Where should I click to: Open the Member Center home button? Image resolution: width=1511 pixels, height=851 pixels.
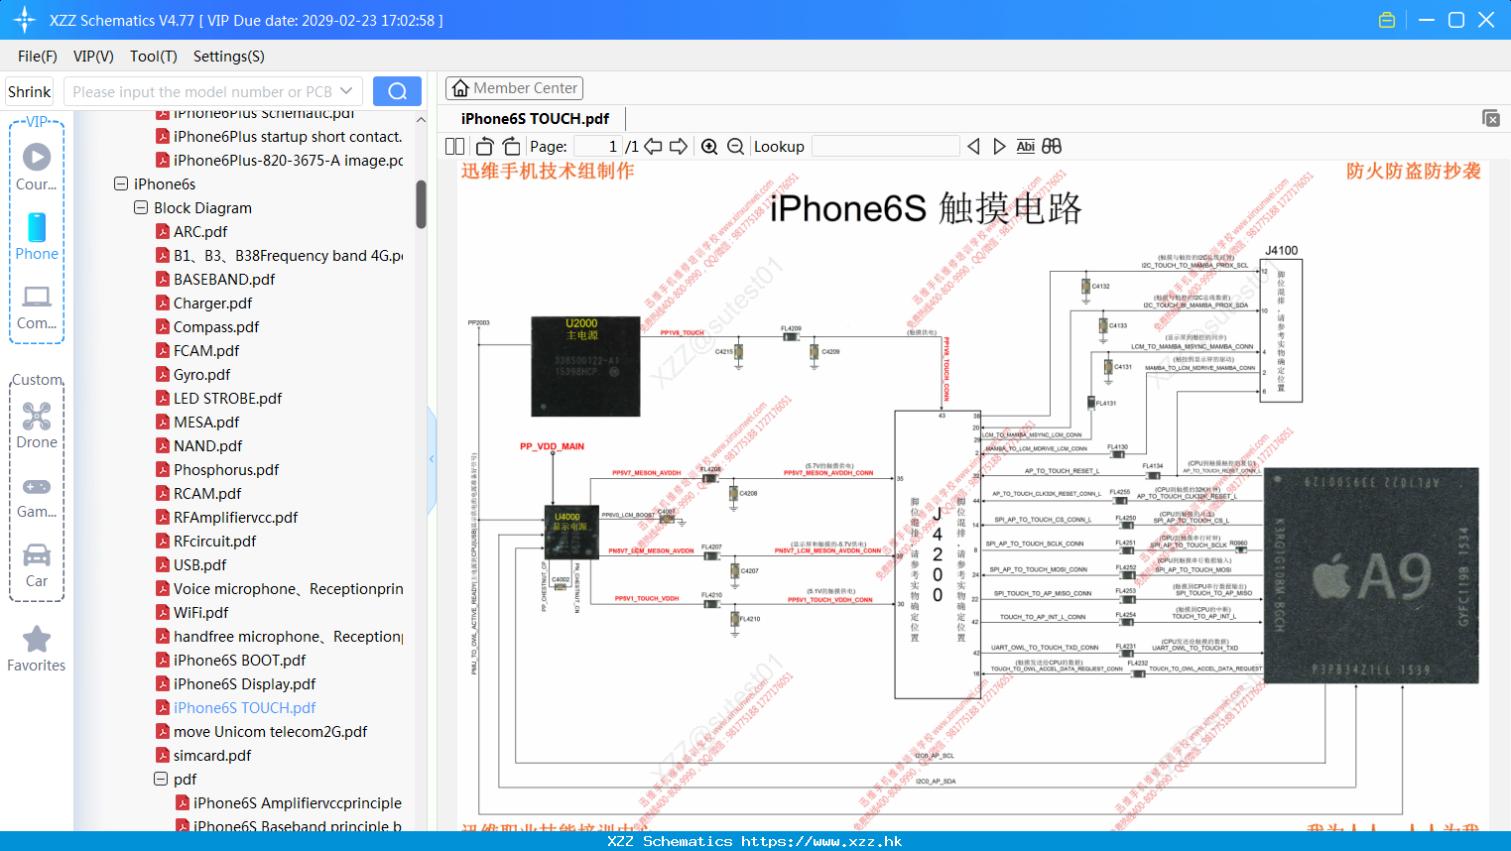click(x=514, y=88)
